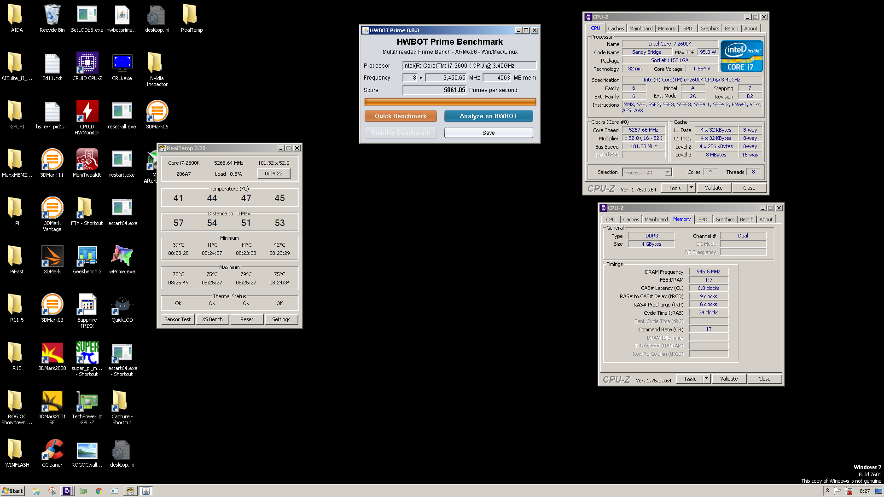Click HWBOT Prime orange progress bar

coord(450,102)
